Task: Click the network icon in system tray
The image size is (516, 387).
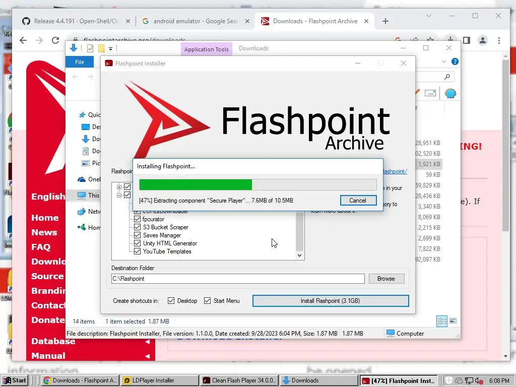Action: click(x=469, y=381)
